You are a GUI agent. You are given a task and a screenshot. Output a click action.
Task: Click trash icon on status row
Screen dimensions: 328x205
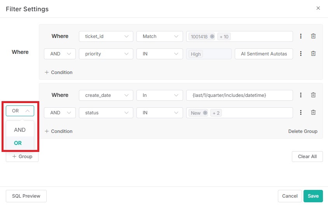[x=313, y=113]
